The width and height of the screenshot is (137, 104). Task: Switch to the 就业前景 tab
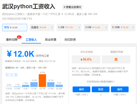click(51, 40)
